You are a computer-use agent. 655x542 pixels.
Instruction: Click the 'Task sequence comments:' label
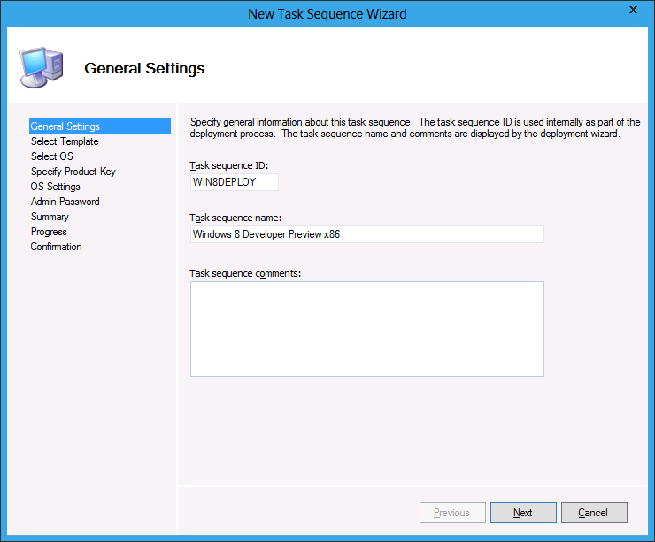pos(245,273)
